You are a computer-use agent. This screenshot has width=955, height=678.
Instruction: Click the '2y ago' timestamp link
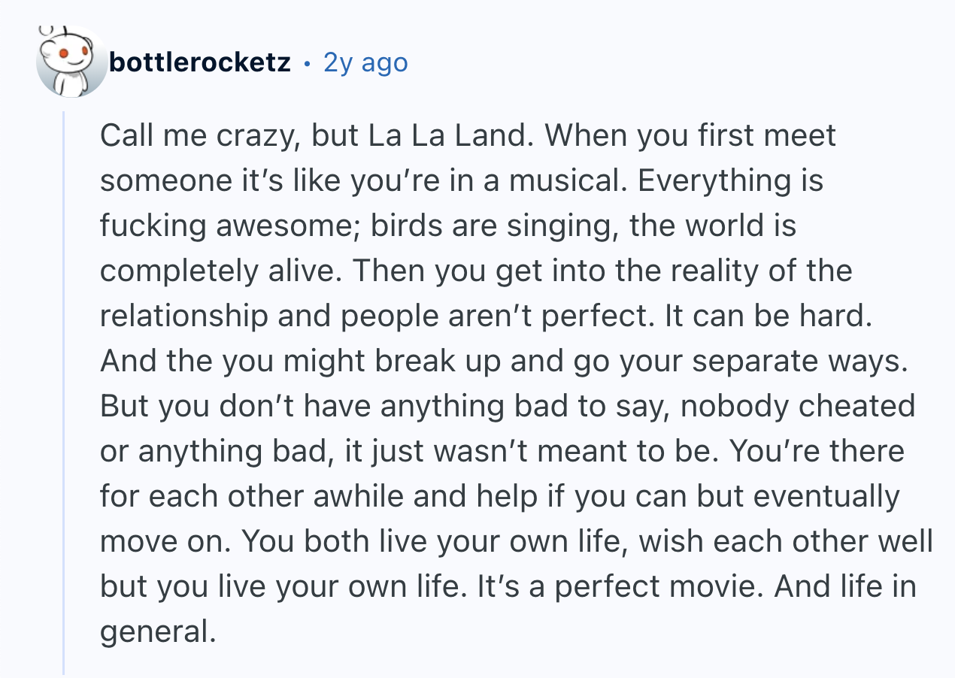pyautogui.click(x=365, y=62)
